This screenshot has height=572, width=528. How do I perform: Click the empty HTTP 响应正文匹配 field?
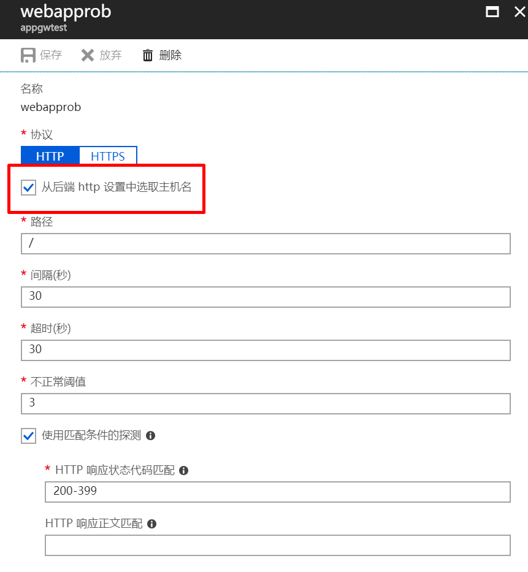(277, 545)
